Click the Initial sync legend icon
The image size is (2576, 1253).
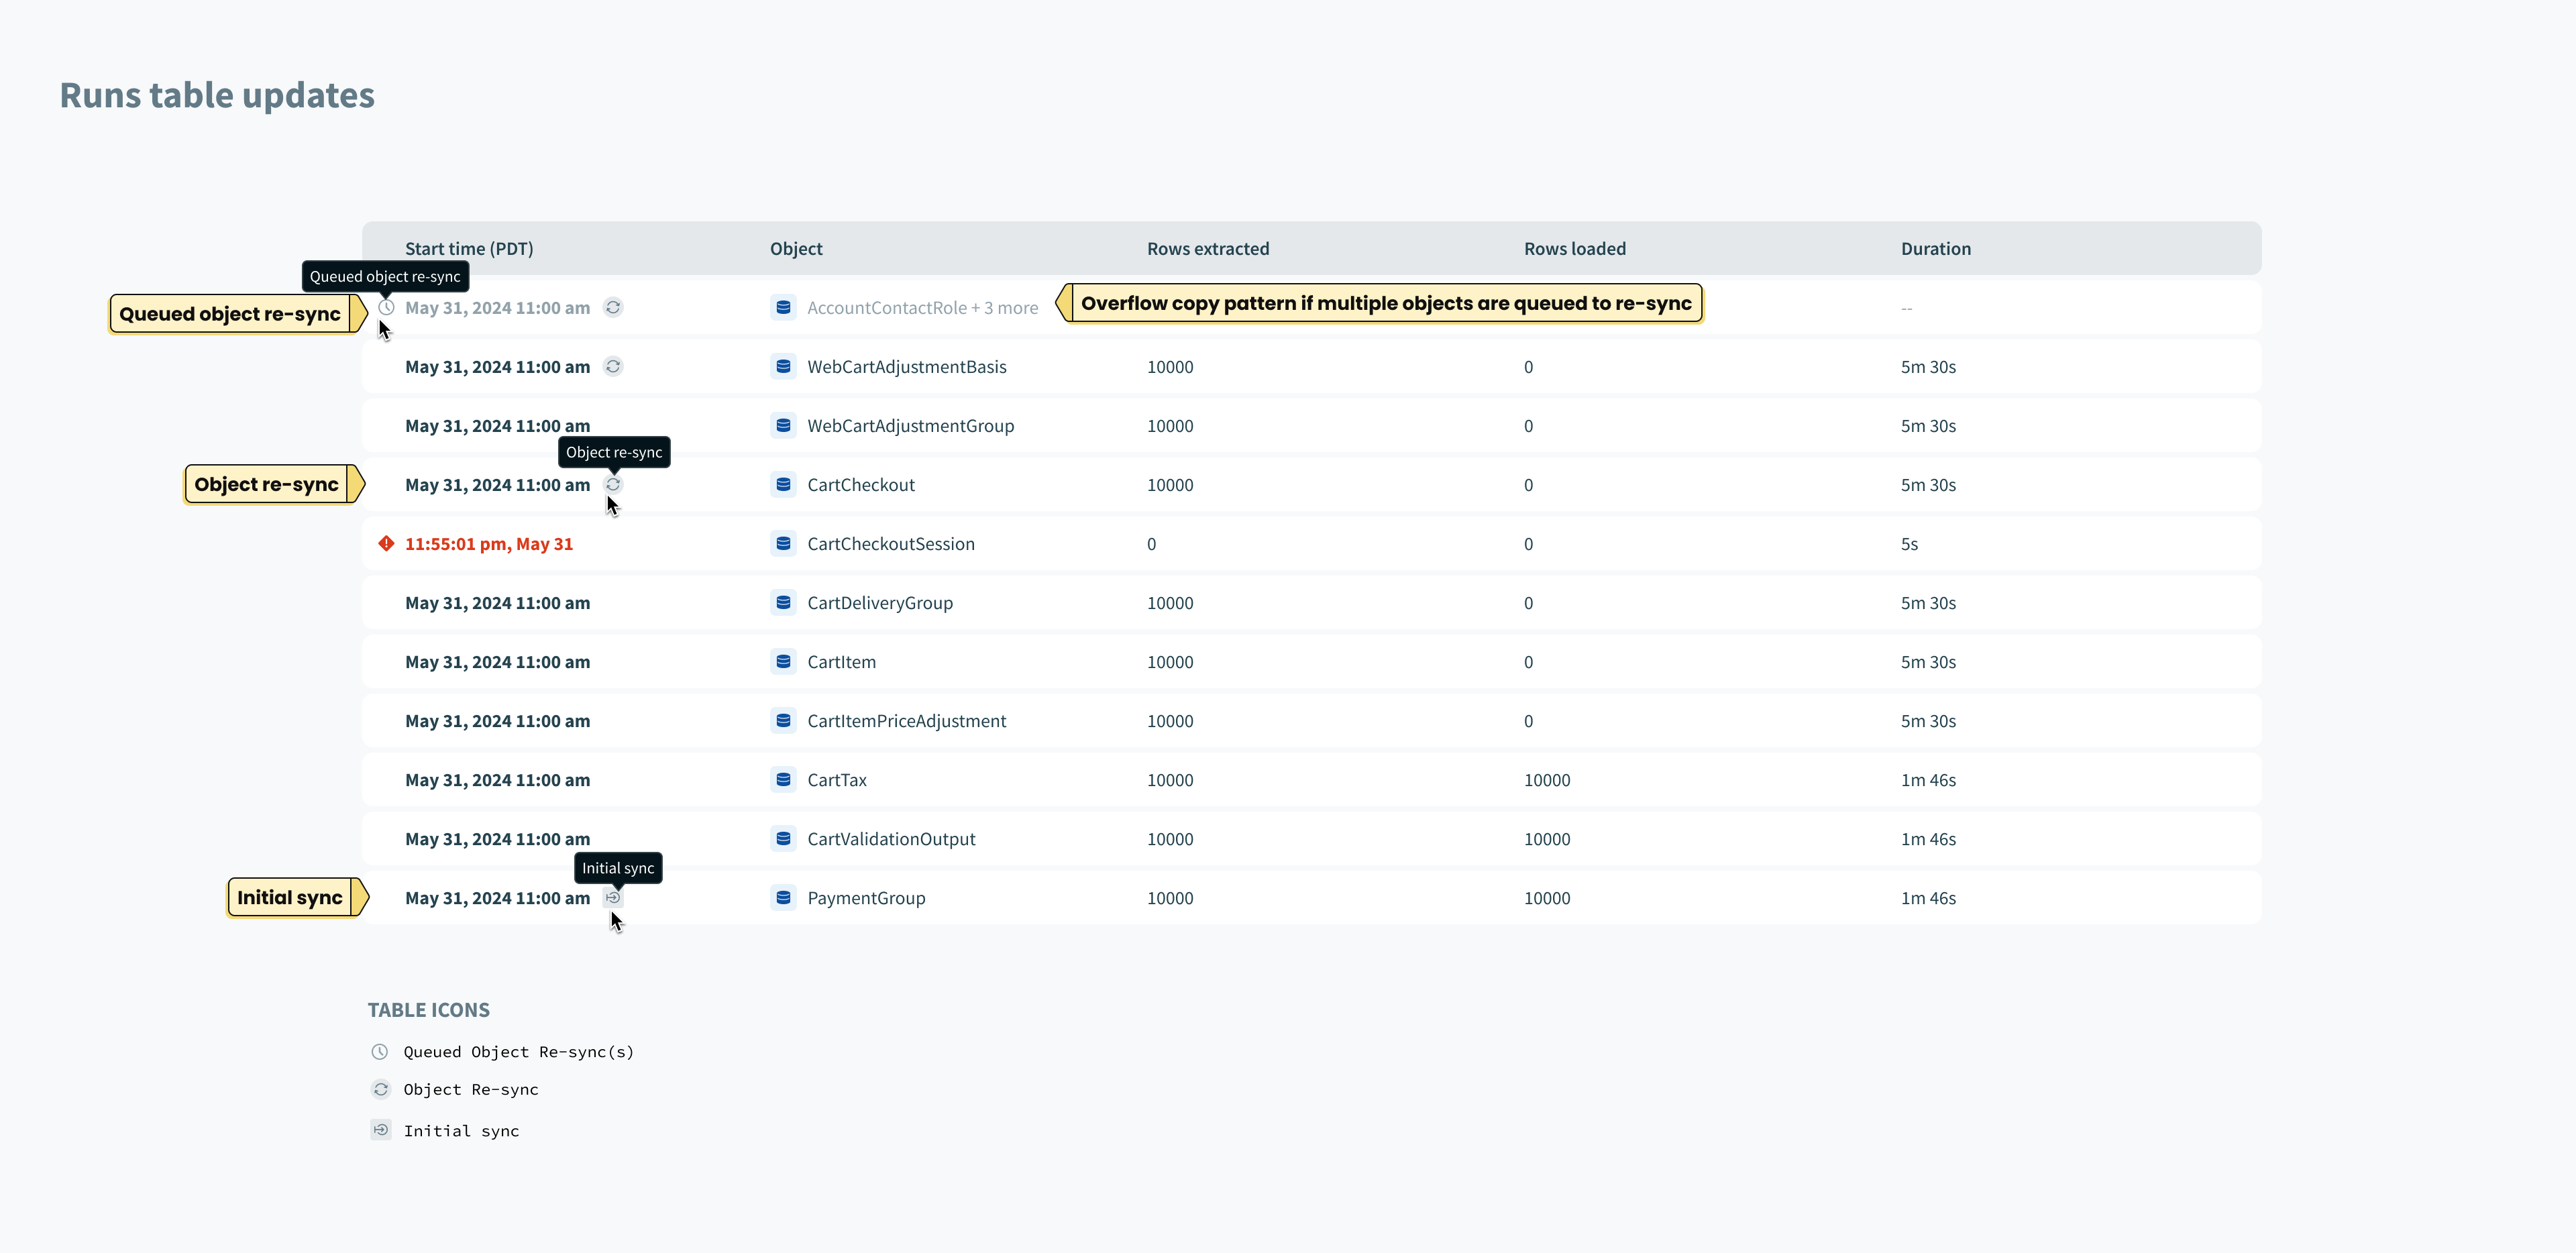point(380,1130)
